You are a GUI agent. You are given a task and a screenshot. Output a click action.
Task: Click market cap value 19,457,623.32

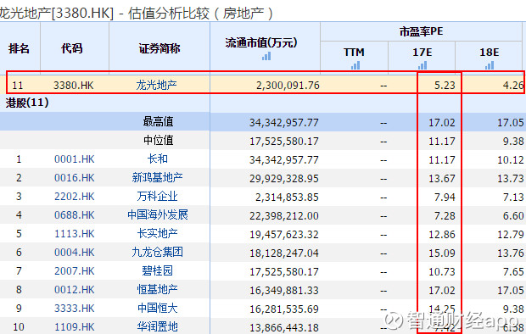(284, 235)
